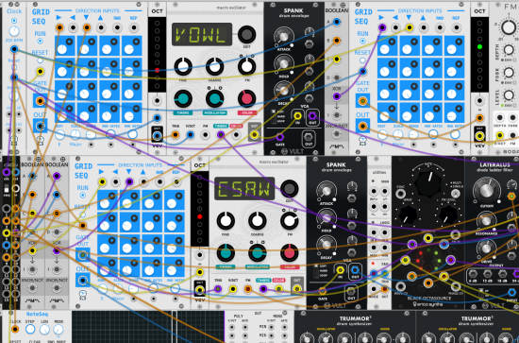Click down-arrow direction jack on top-right Grid Seq
The image size is (519, 343).
click(x=410, y=27)
